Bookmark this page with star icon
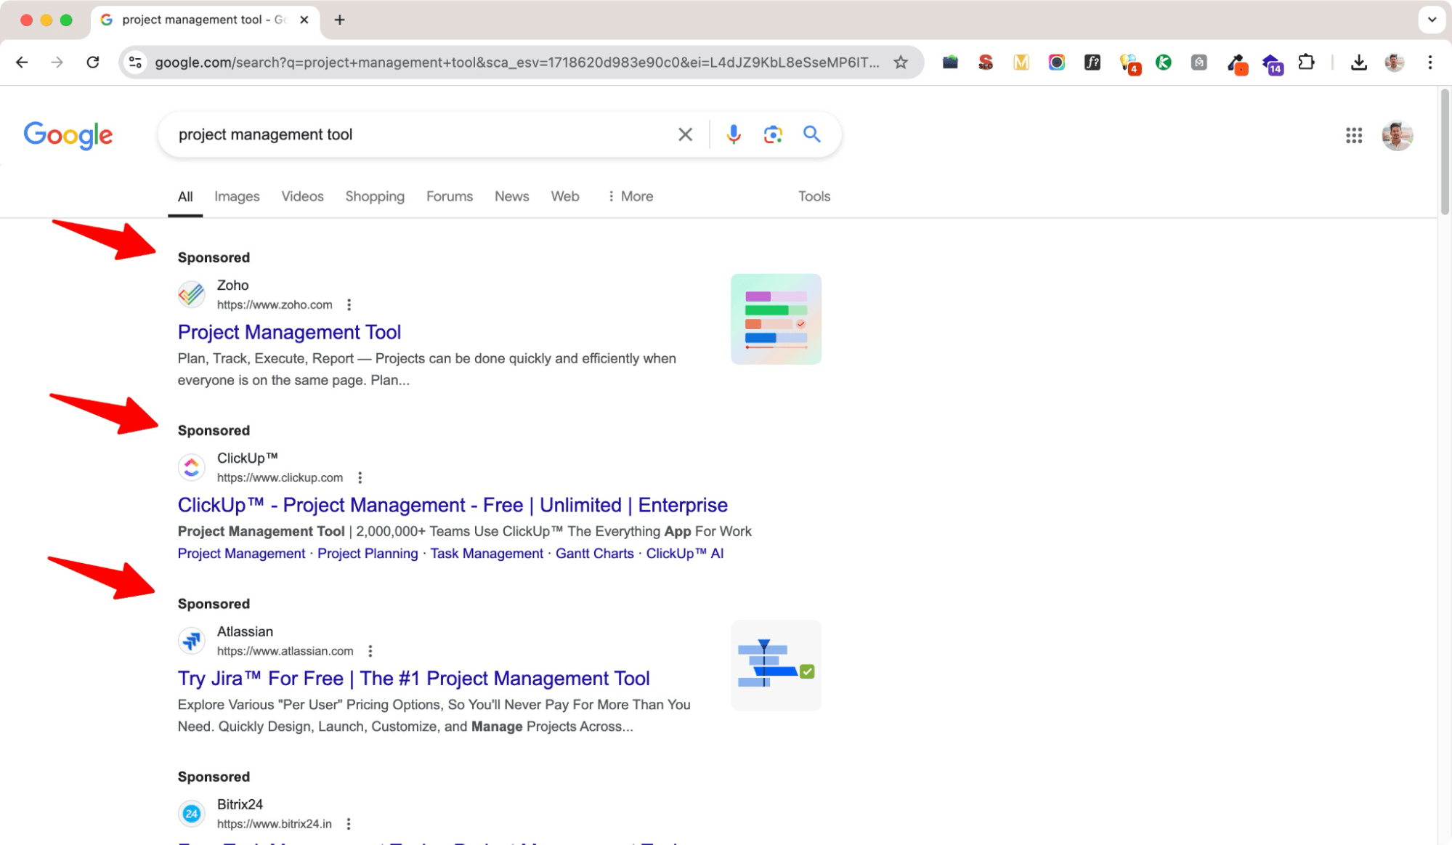Image resolution: width=1452 pixels, height=845 pixels. 901,62
